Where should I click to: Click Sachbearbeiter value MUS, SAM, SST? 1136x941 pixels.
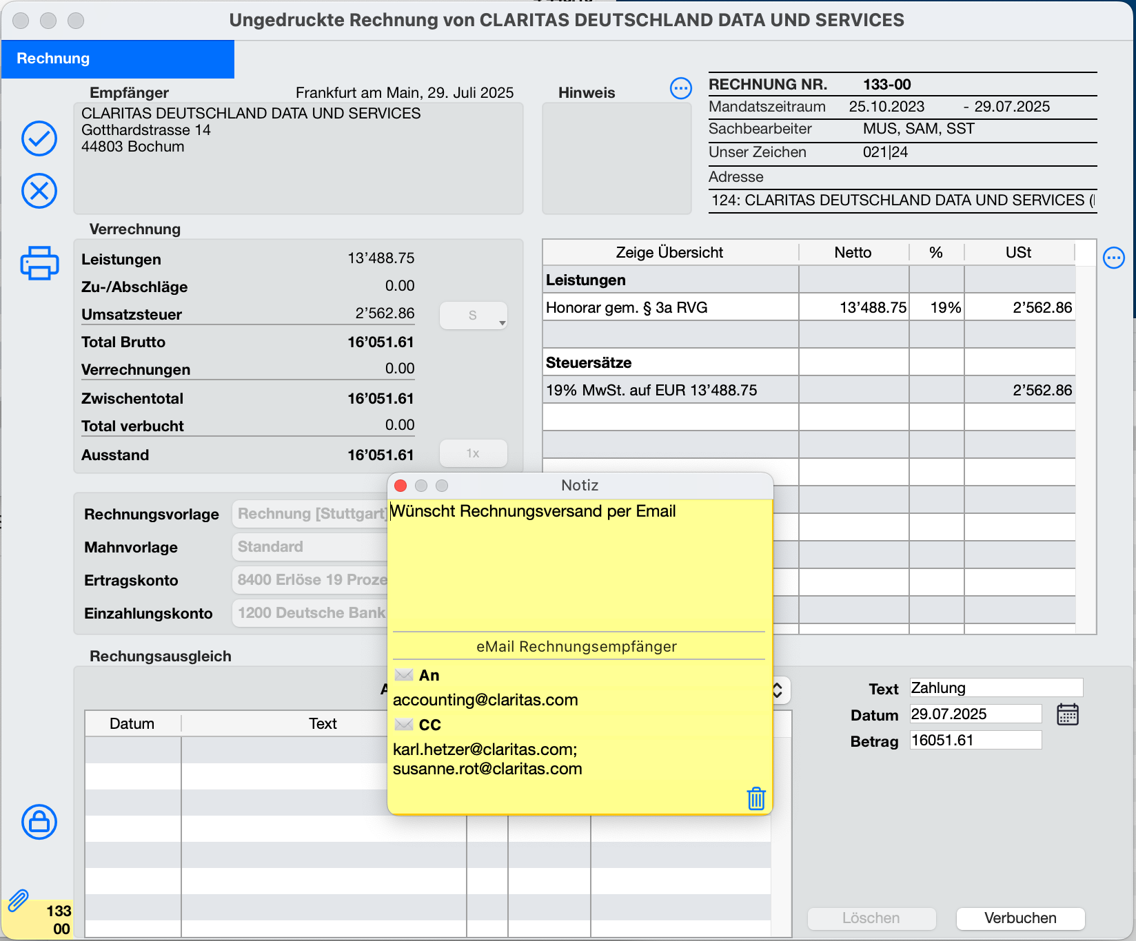click(919, 129)
